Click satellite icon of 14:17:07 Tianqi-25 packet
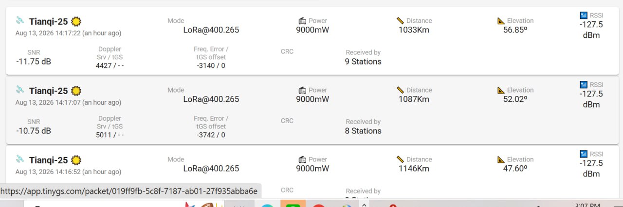 pos(20,90)
